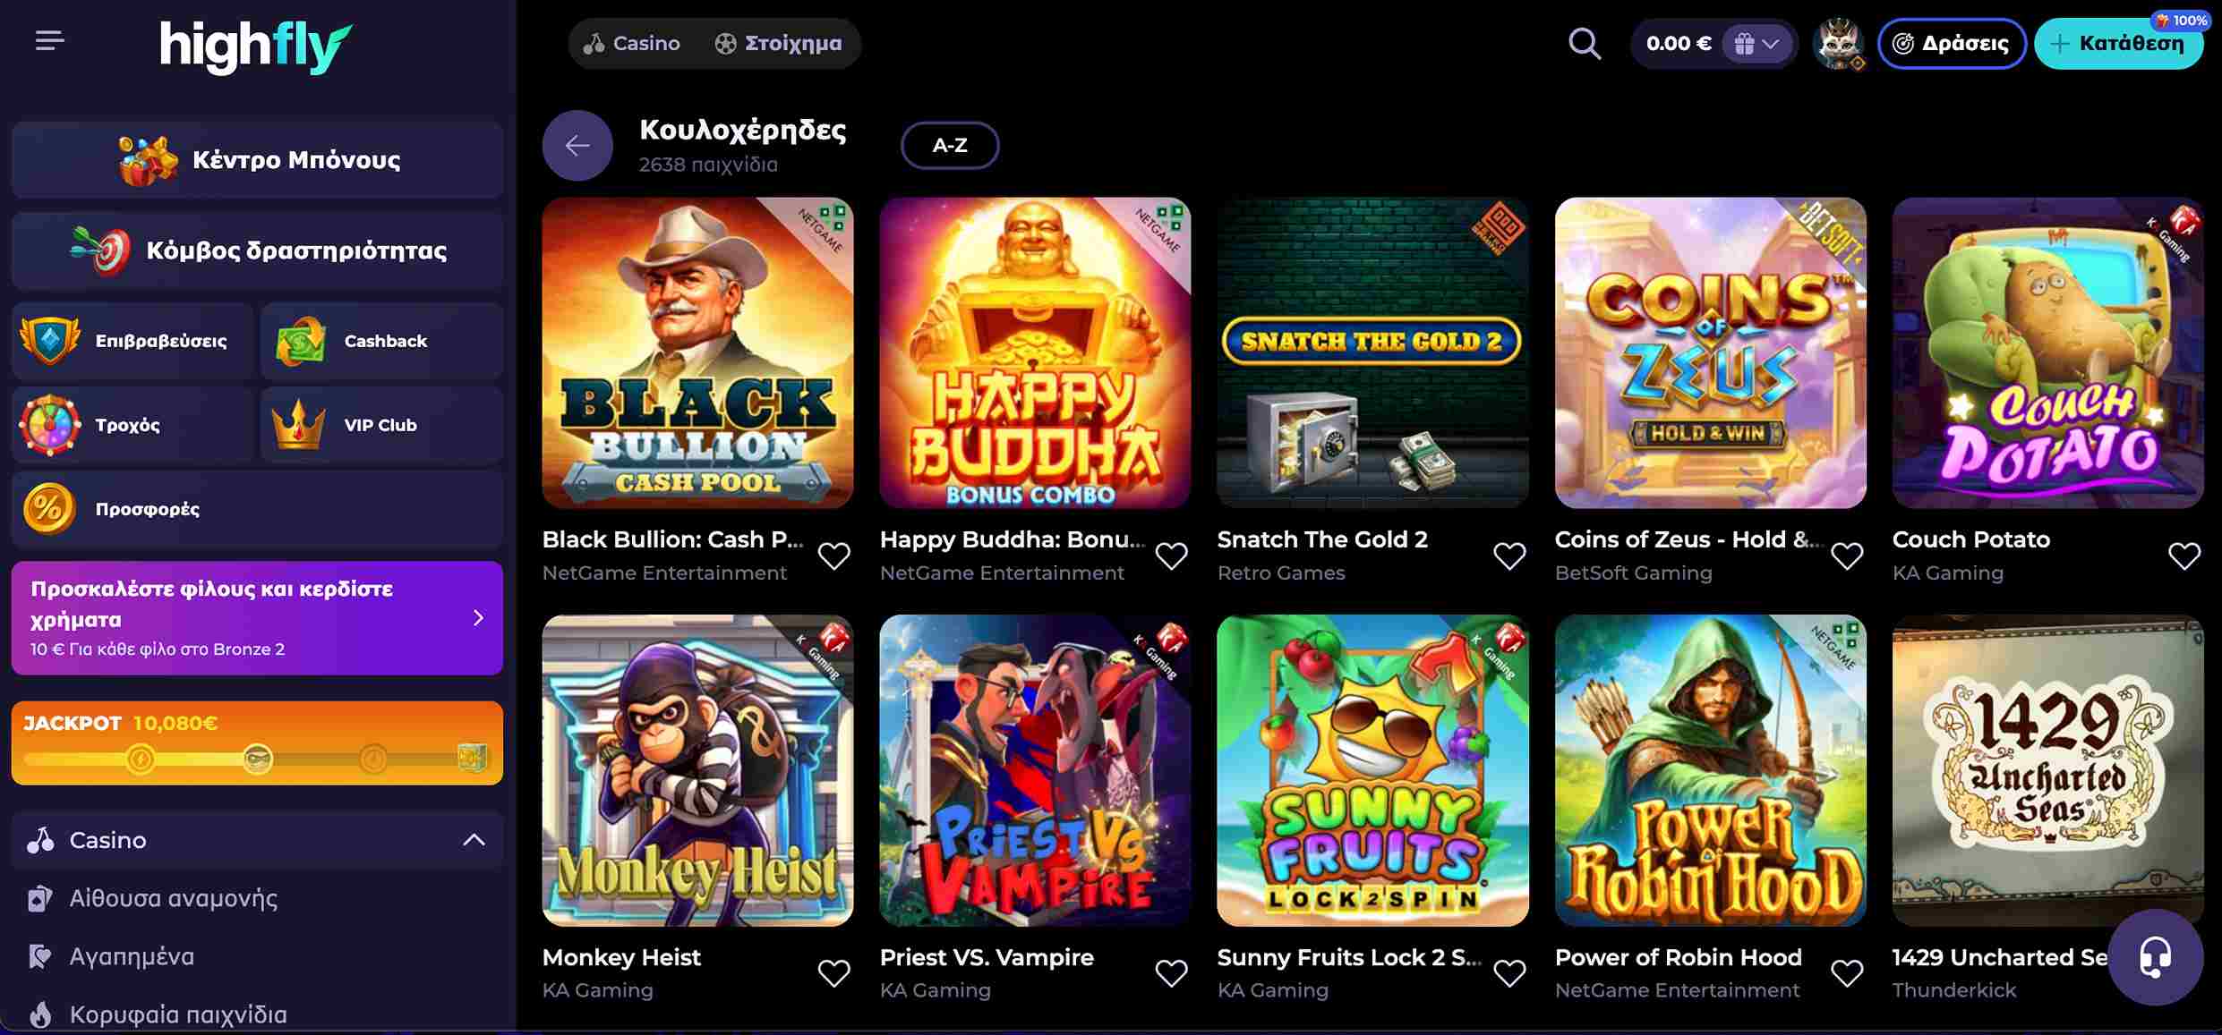Viewport: 2222px width, 1035px height.
Task: Open the hamburger sidebar menu
Action: [x=49, y=41]
